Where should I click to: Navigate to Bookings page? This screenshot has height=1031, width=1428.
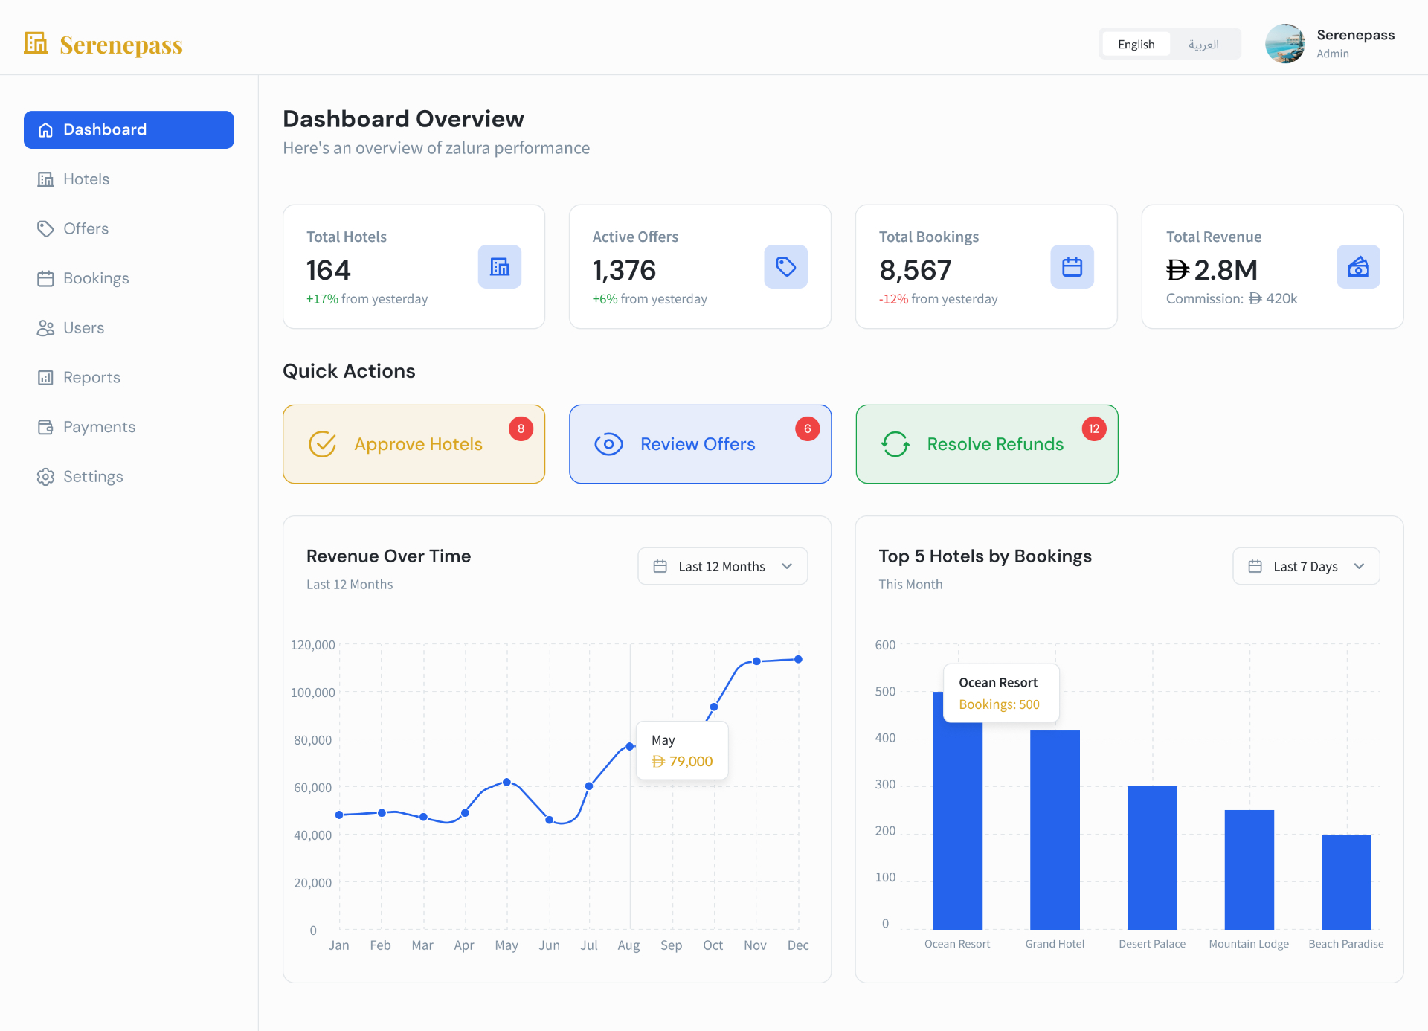(x=96, y=279)
